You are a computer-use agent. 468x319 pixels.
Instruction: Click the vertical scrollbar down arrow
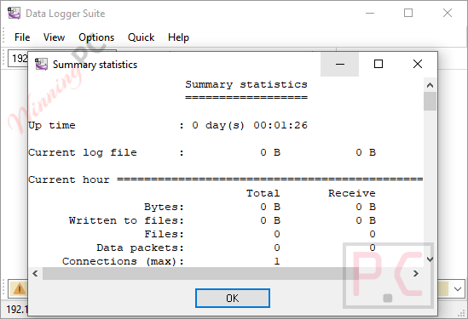pos(430,259)
